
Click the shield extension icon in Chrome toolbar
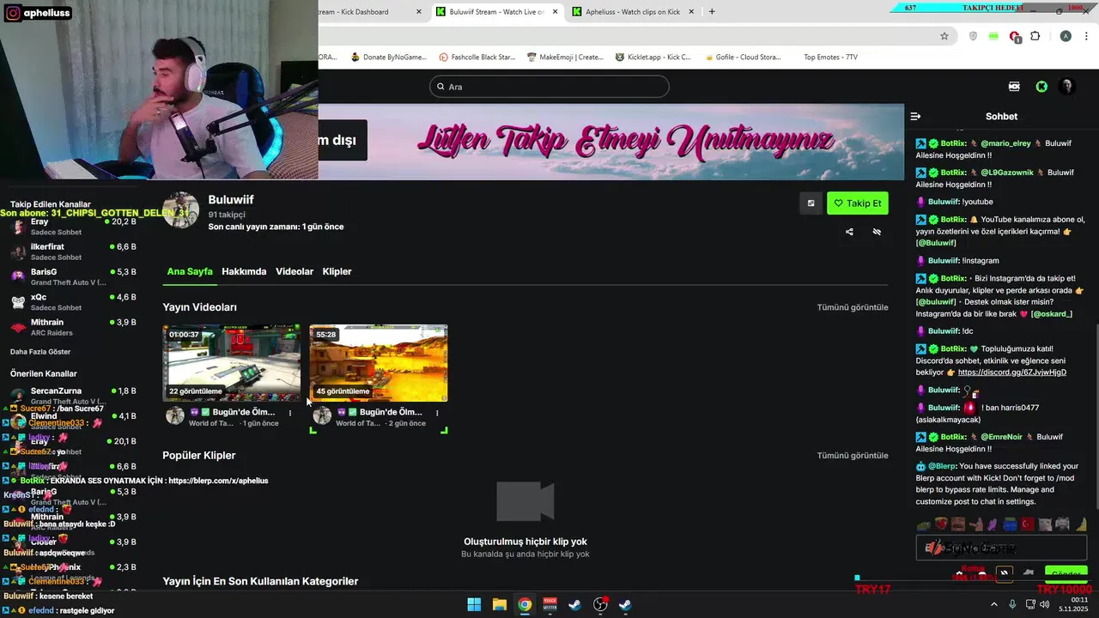(973, 36)
